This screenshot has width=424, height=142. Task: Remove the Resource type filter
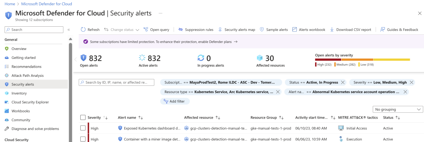point(278,92)
